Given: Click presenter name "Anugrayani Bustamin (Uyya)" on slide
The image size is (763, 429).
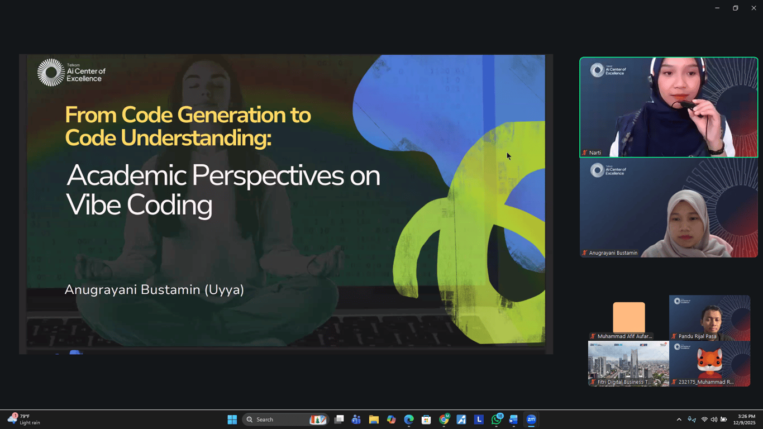Looking at the screenshot, I should coord(154,290).
